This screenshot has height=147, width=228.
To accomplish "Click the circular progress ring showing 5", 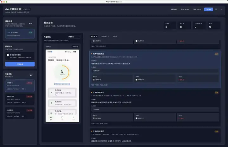I will coord(62,72).
